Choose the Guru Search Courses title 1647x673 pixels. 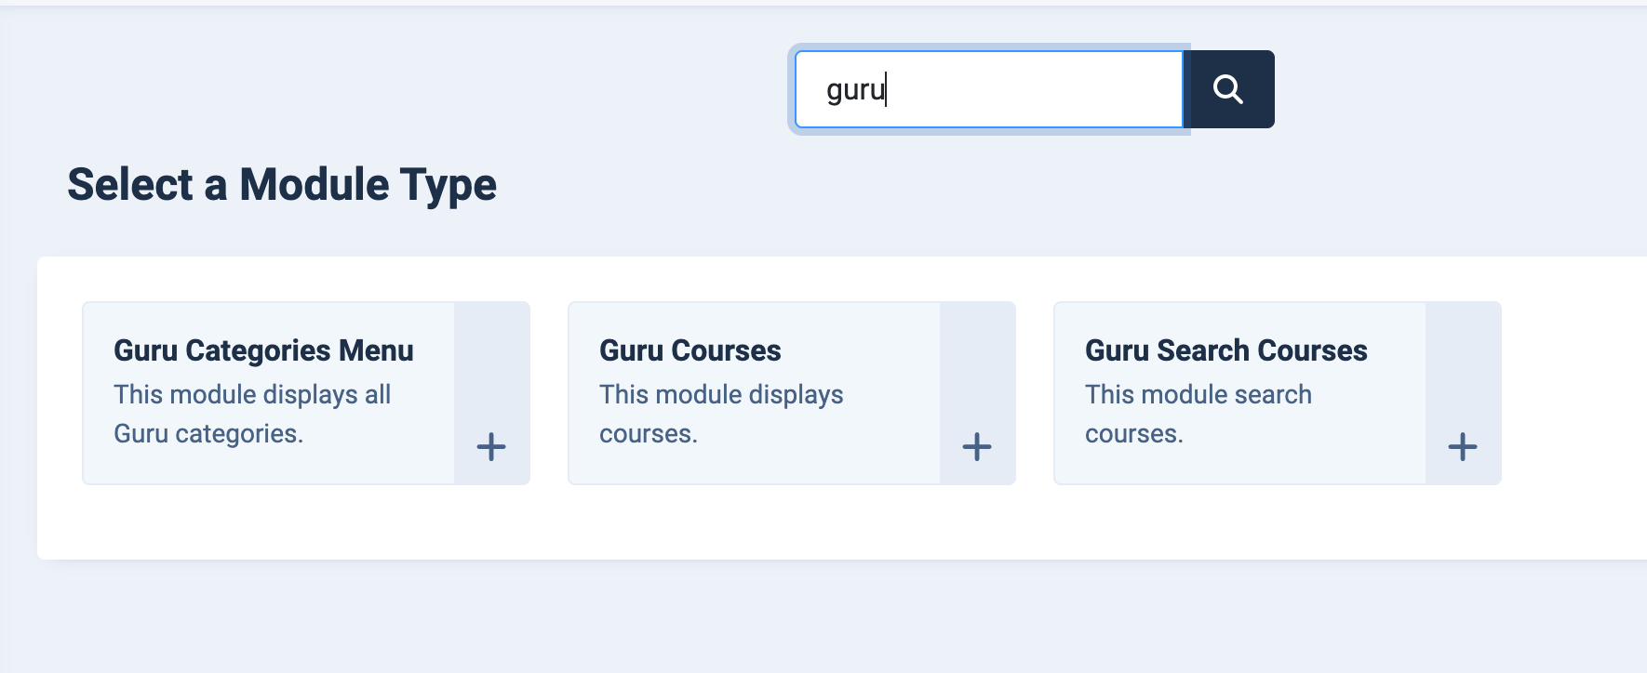[x=1225, y=350]
